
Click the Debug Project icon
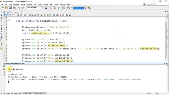(64, 8)
